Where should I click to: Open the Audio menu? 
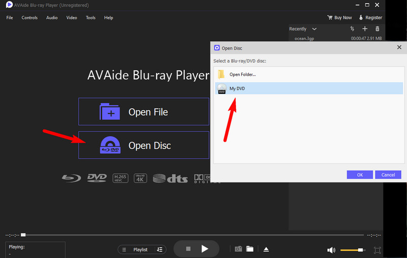tap(52, 18)
